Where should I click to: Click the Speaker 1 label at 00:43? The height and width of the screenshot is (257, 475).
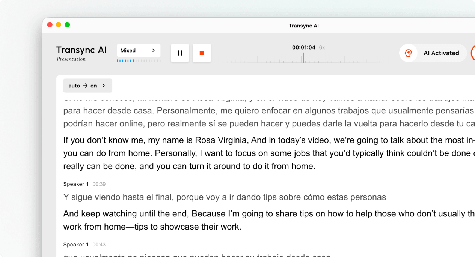[x=76, y=244]
